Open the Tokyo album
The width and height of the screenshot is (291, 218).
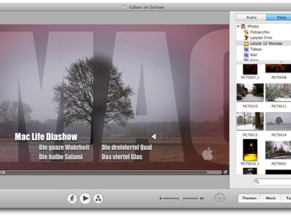click(255, 49)
